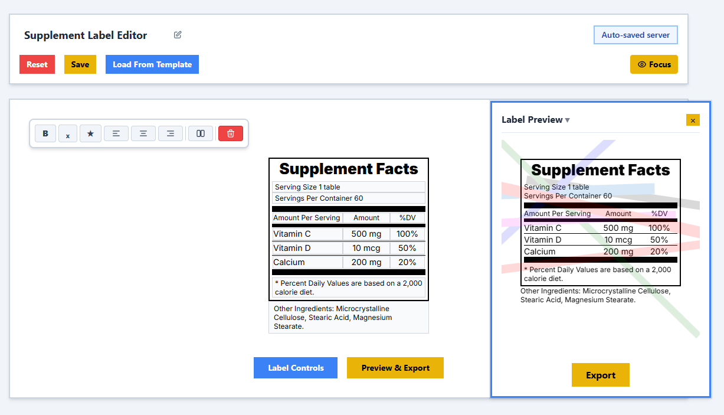Image resolution: width=724 pixels, height=415 pixels.
Task: Click the Auto-saved server status badge
Action: point(635,35)
